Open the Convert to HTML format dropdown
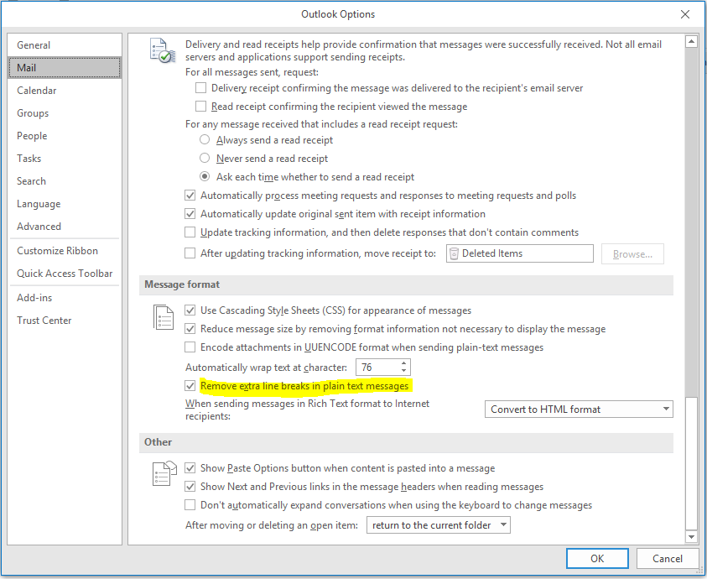The image size is (707, 579). click(x=665, y=409)
